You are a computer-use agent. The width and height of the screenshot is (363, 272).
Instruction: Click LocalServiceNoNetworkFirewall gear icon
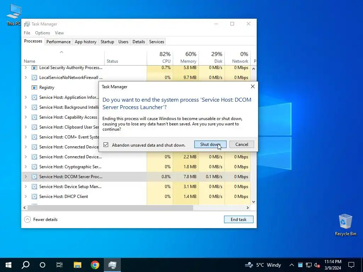coord(34,78)
